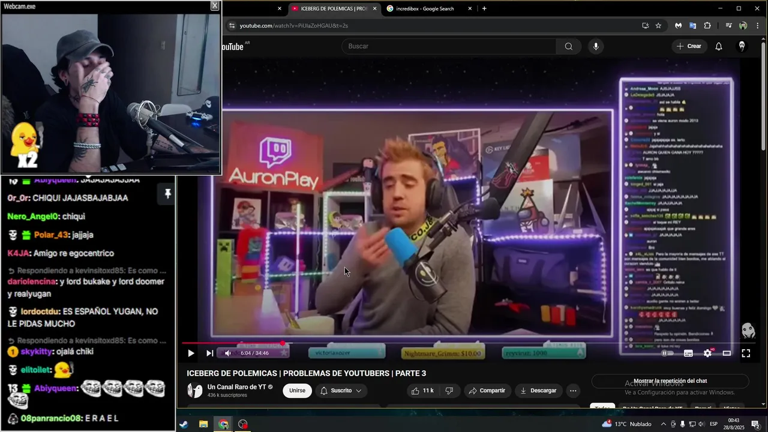
Task: Expand the Suscrito notification dropdown
Action: (341, 391)
